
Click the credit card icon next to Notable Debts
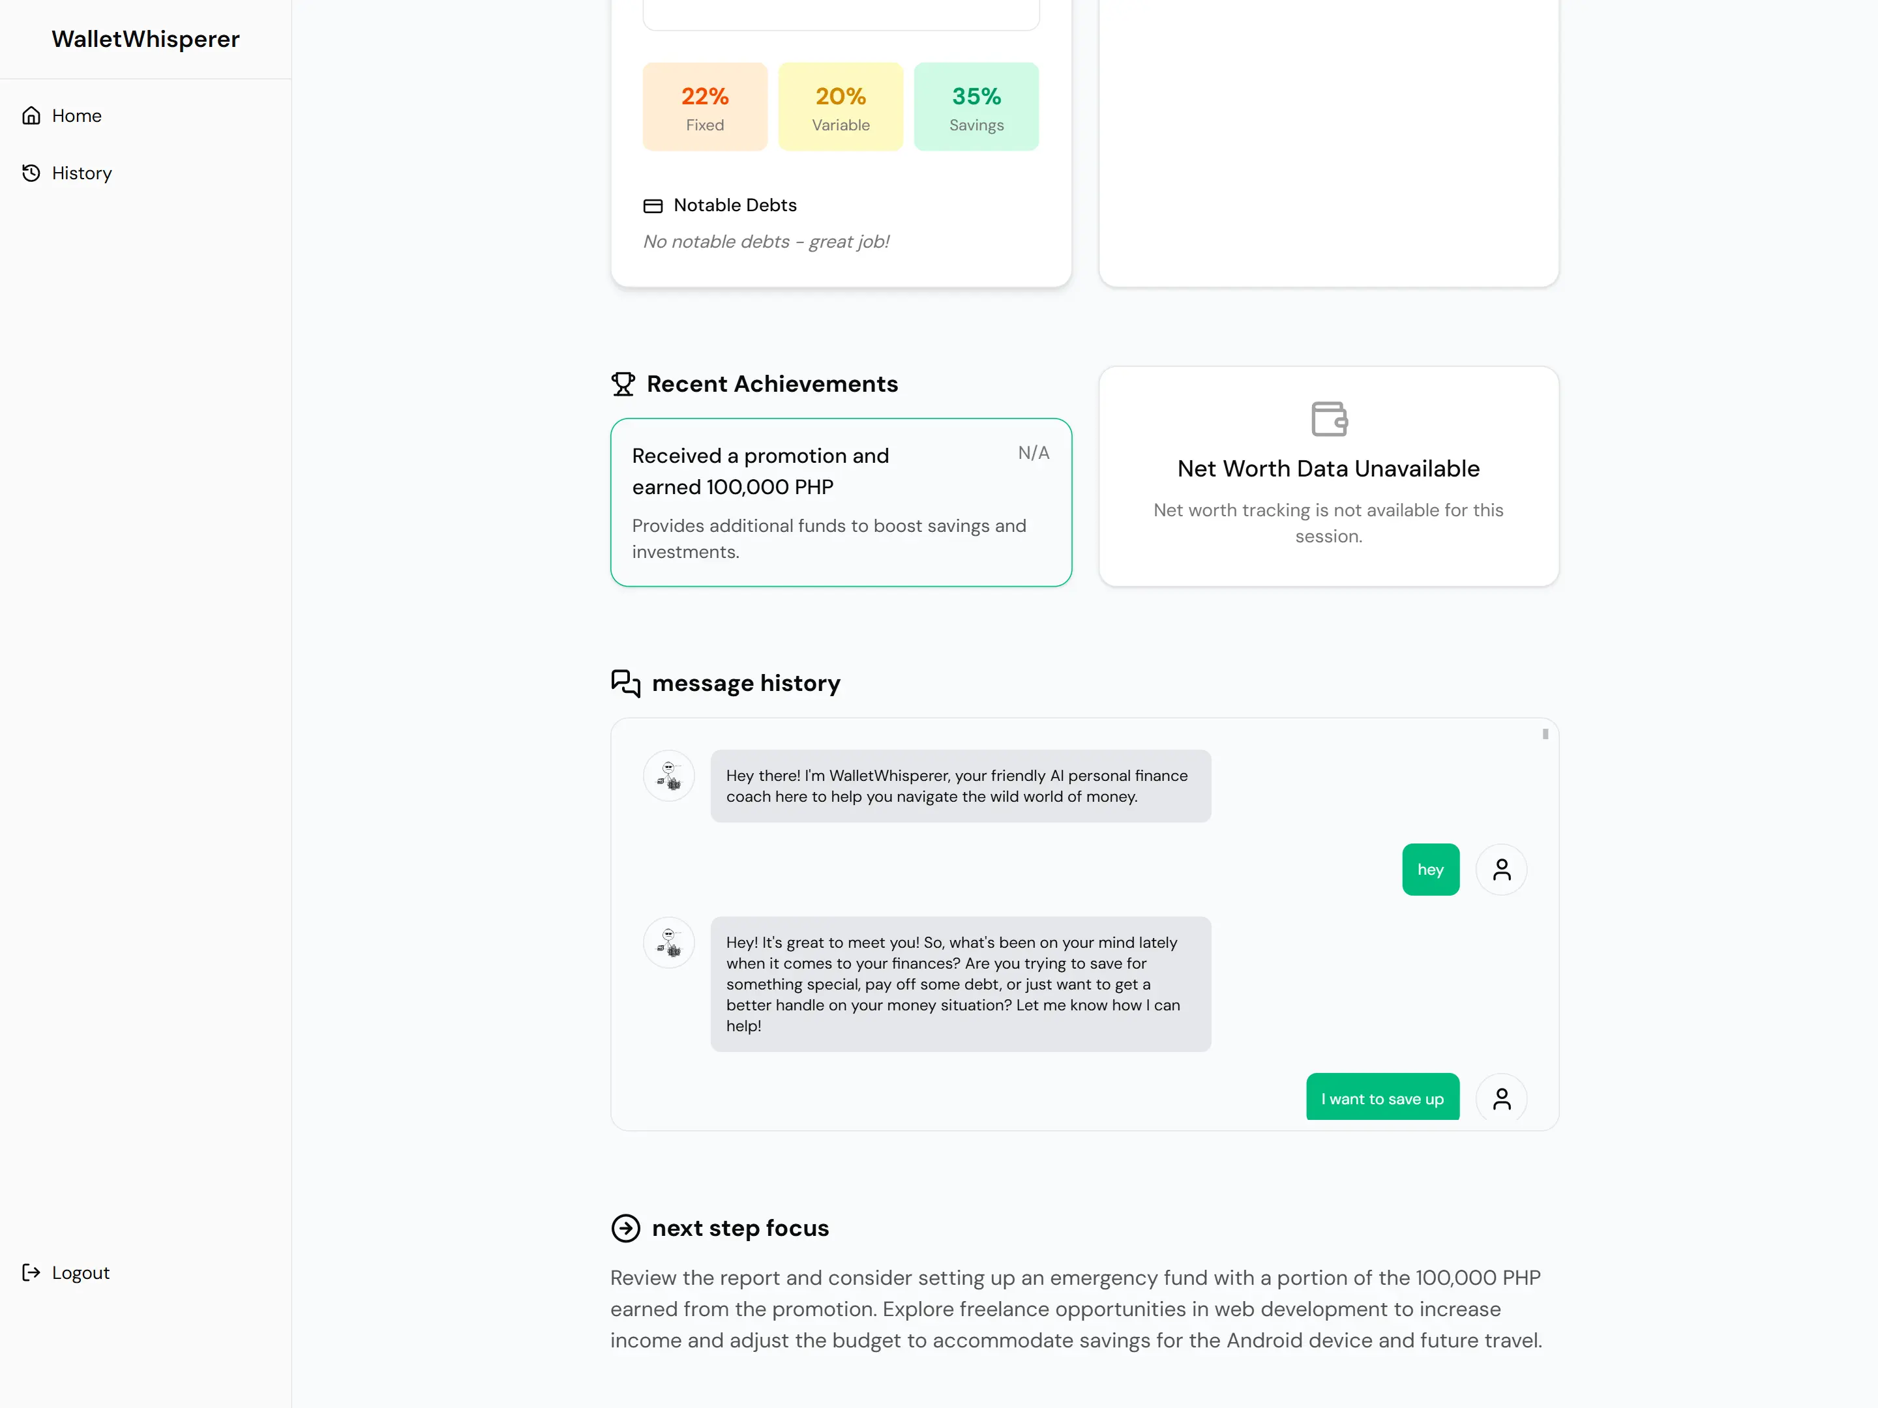tap(653, 205)
